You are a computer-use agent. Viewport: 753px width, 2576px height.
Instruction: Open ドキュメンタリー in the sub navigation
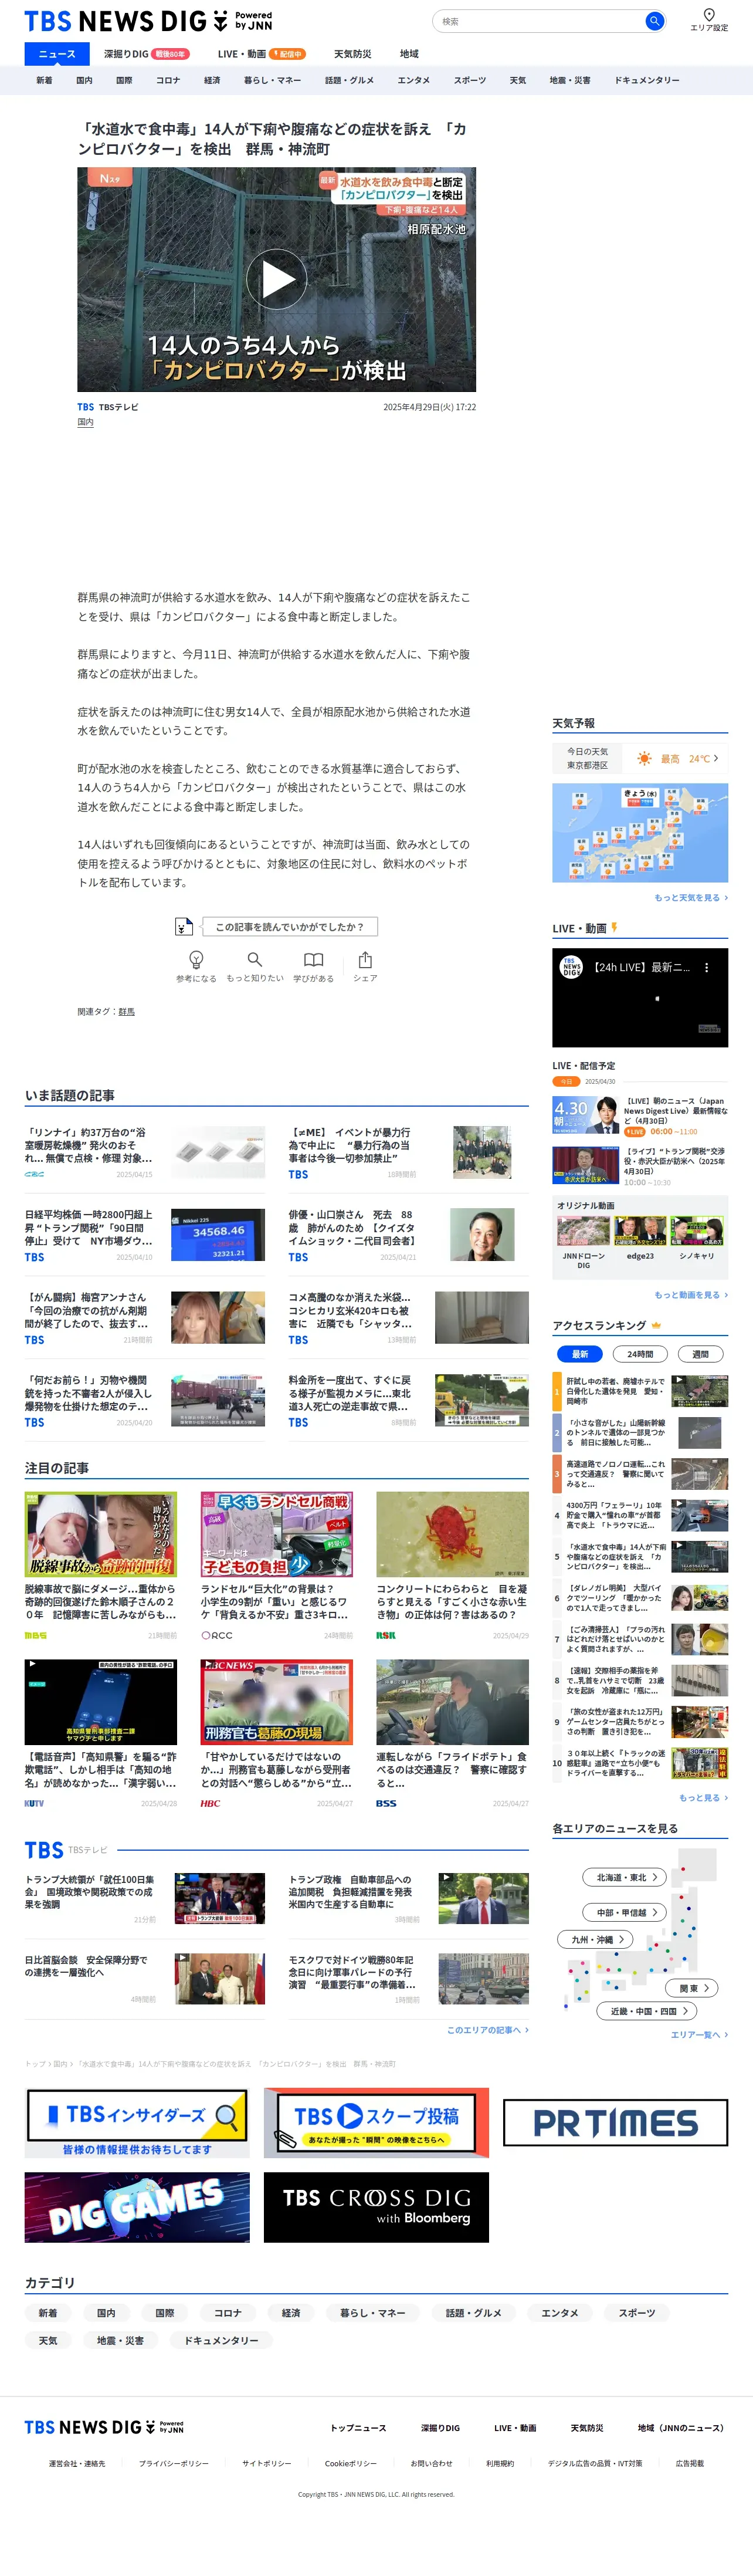647,80
